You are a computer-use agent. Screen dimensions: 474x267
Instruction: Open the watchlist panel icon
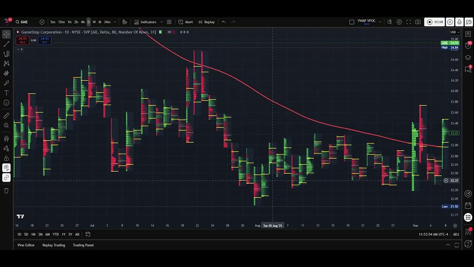point(468,34)
